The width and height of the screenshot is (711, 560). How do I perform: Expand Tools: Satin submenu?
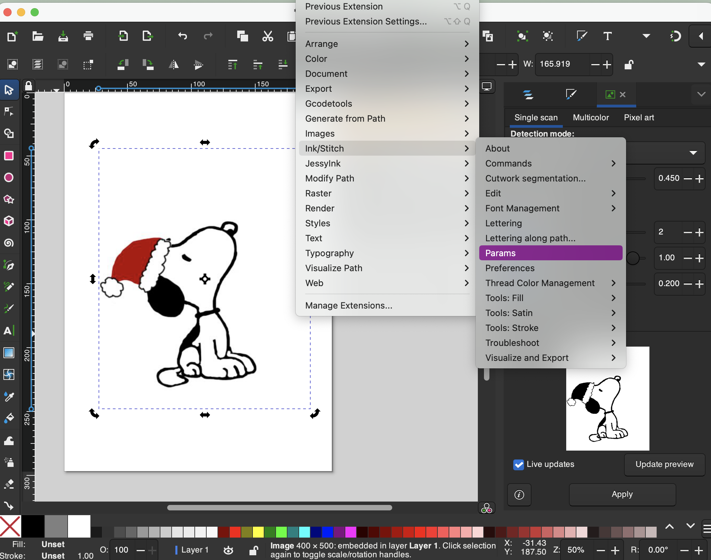pyautogui.click(x=551, y=313)
